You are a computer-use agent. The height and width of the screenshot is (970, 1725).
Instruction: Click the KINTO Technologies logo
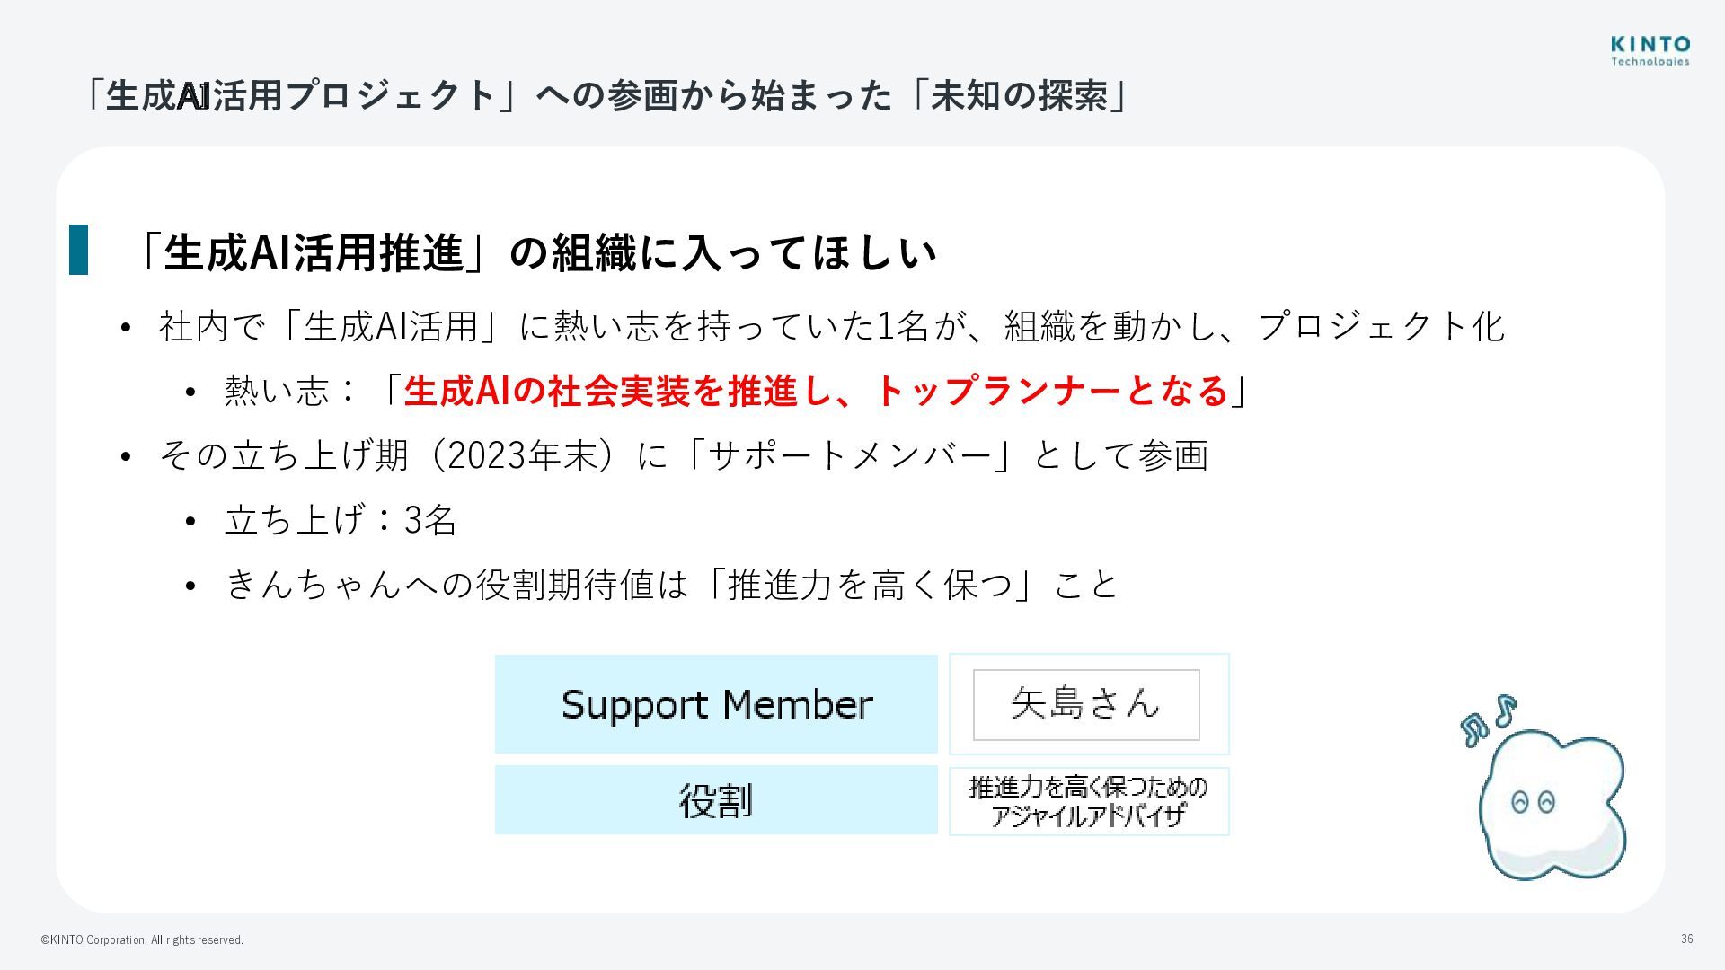click(1650, 50)
